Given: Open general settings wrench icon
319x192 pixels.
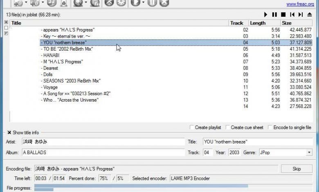Looking at the screenshot, I should [x=109, y=3].
